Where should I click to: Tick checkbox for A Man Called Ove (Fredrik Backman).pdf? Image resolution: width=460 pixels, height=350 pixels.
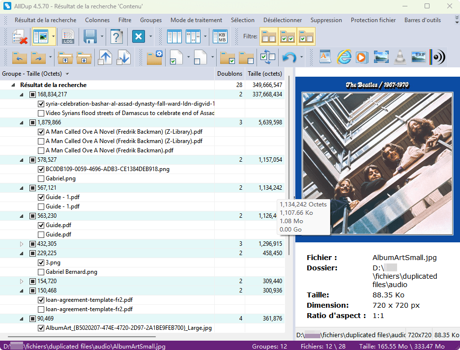[41, 150]
